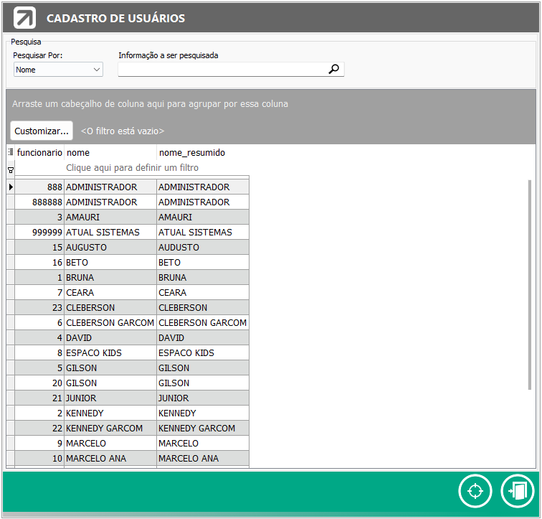Select ATUAL SISTEMAS in the nome column

tap(110, 232)
